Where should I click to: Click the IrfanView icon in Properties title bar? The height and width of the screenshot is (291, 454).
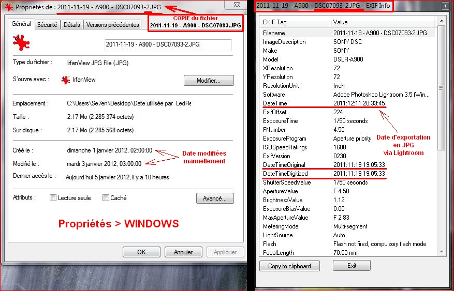[9, 7]
